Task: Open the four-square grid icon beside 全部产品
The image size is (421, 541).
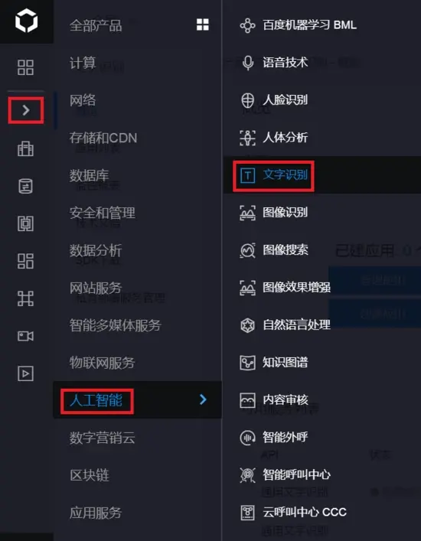Action: (x=203, y=24)
